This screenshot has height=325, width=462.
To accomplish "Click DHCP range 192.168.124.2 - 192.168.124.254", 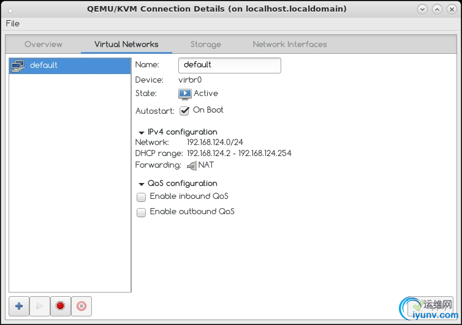I will click(239, 154).
